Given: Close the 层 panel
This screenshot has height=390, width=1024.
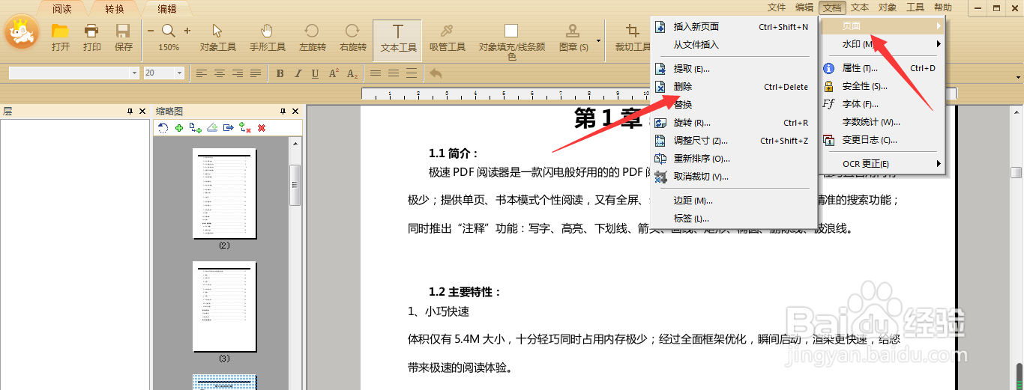Looking at the screenshot, I should 142,111.
